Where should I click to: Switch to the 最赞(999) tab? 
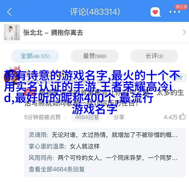click(95, 56)
